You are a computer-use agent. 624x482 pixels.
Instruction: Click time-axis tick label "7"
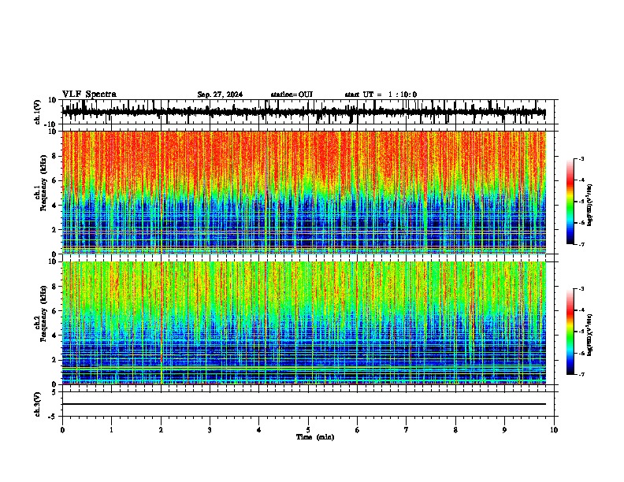pos(407,430)
